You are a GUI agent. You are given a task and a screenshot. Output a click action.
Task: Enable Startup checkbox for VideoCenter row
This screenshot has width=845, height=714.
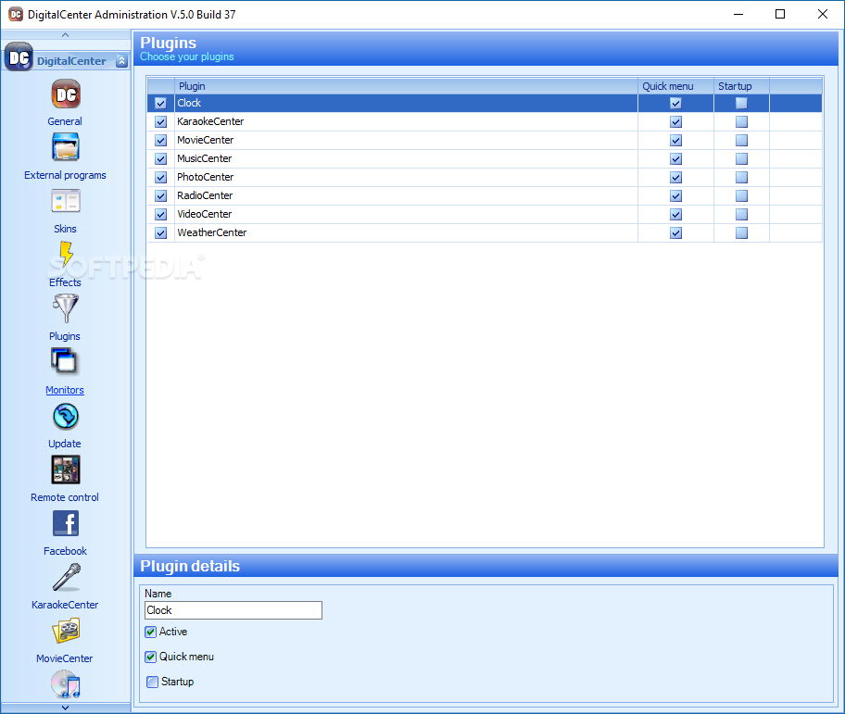tap(741, 214)
